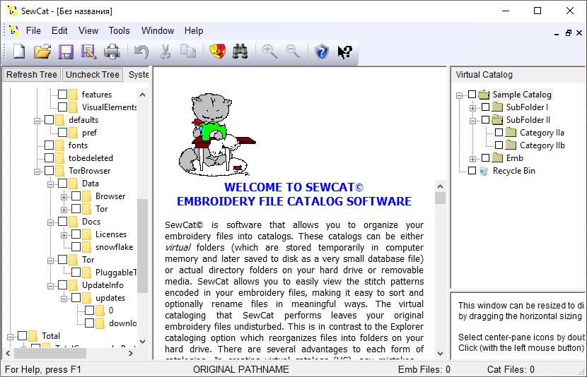
Task: Click the fonts folder icon
Action: (60, 145)
